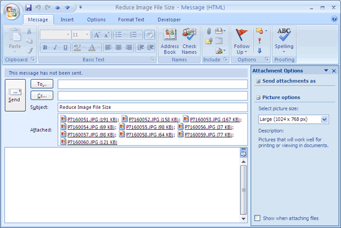The height and width of the screenshot is (228, 341).
Task: Toggle Bold formatting
Action: (x=45, y=47)
